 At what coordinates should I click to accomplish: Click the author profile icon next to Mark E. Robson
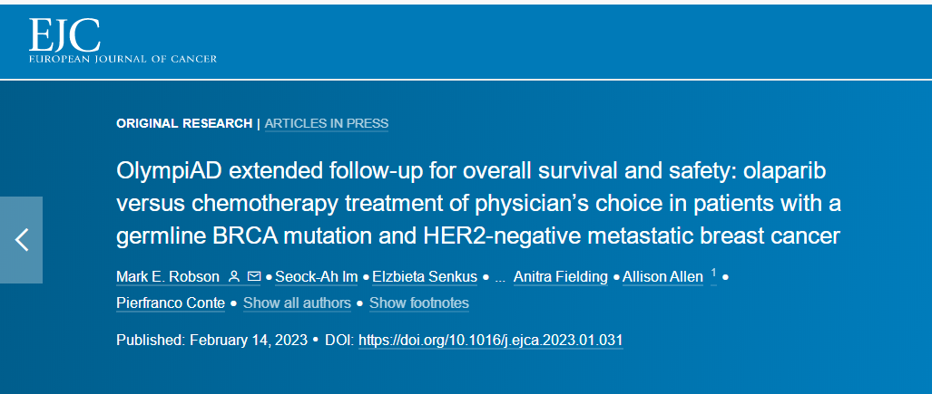(233, 277)
